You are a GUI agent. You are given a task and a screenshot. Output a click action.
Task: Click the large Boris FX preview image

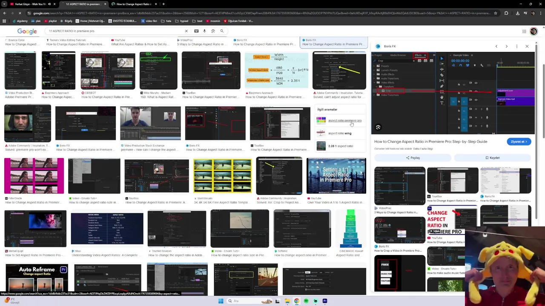click(453, 93)
